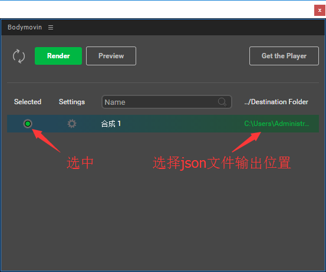
Task: Click the Name search field
Action: [x=166, y=102]
